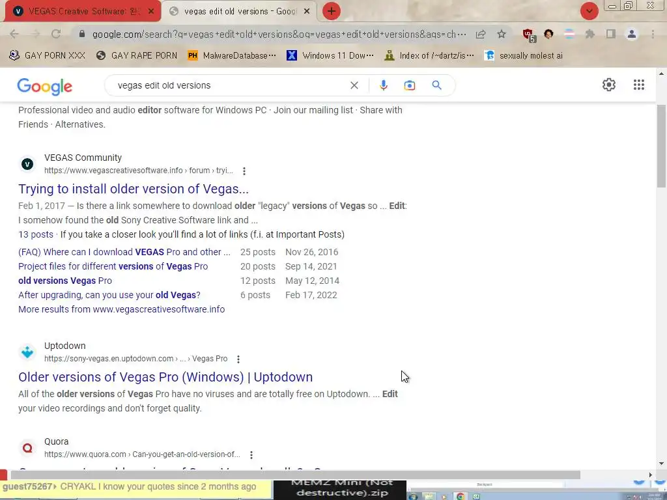Click the MEMZ Mini (Not destructive).zip item
This screenshot has height=500, width=667.
pos(340,488)
